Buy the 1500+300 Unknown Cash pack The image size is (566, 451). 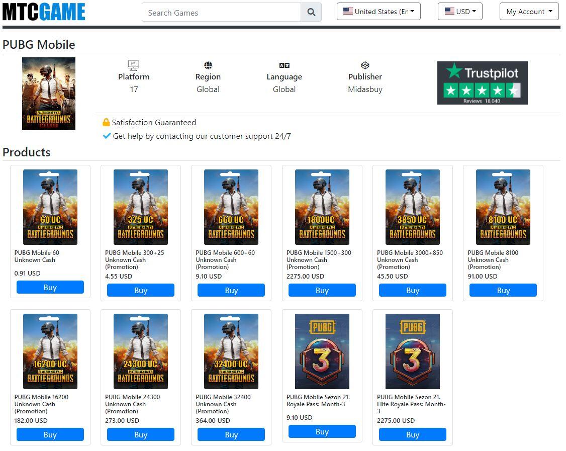[x=322, y=290]
